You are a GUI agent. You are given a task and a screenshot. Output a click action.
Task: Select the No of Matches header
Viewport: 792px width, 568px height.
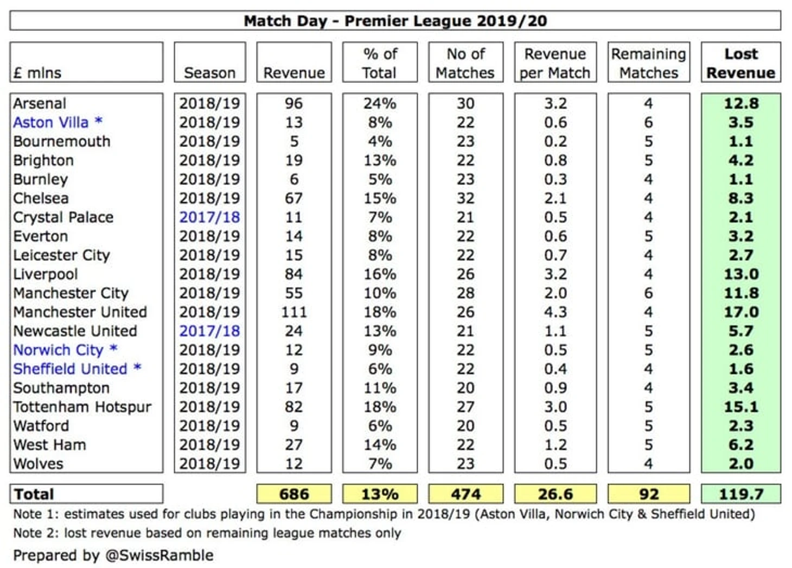click(x=466, y=63)
